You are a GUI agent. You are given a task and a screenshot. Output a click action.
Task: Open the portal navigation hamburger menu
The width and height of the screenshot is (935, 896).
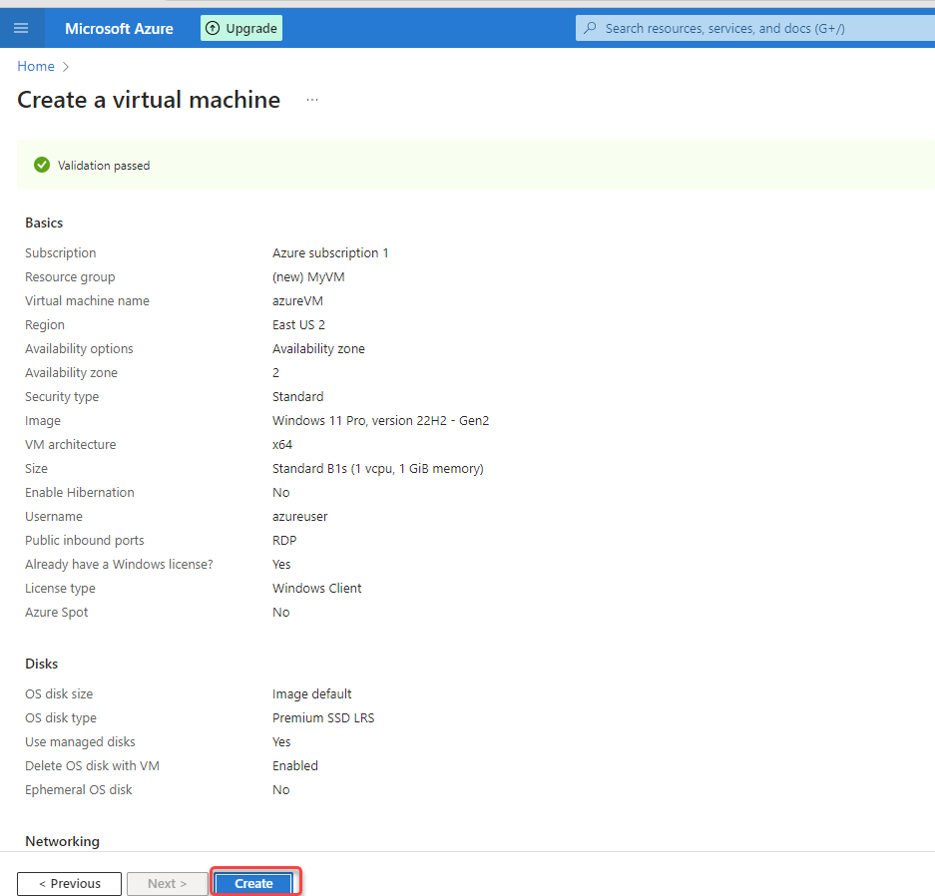tap(21, 27)
